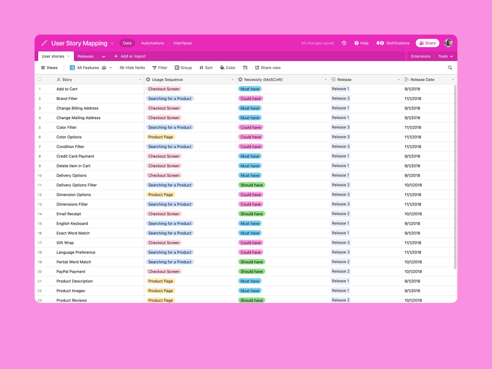This screenshot has width=492, height=369.
Task: Open the Views sidebar toggle
Action: pyautogui.click(x=49, y=68)
